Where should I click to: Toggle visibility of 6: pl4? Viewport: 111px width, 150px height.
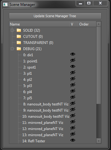73,91
